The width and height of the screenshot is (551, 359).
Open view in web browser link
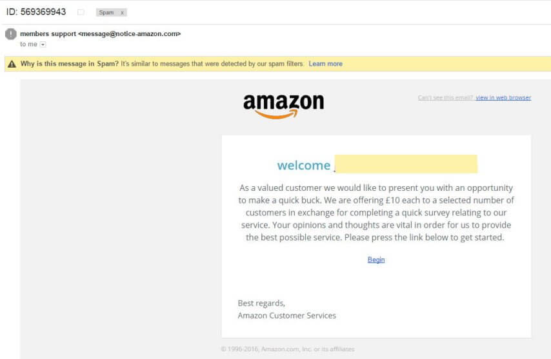click(503, 98)
